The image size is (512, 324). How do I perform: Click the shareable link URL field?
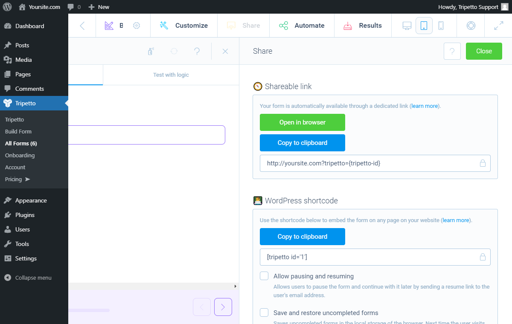[x=375, y=163]
